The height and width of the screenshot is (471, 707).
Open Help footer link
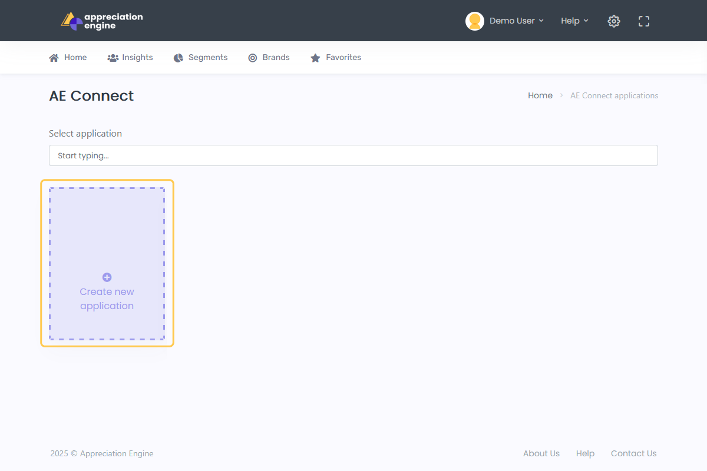coord(585,453)
